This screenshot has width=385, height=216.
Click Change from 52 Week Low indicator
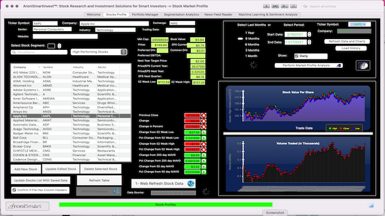(204, 132)
